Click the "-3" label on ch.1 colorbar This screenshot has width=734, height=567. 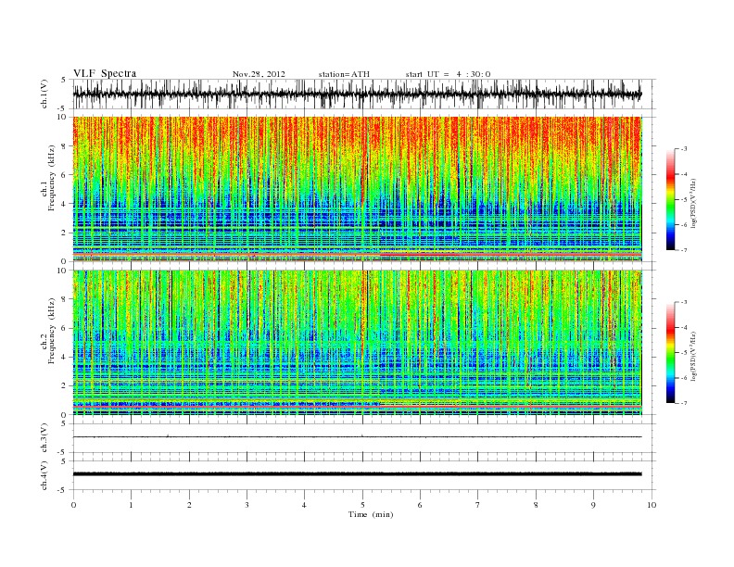point(683,149)
